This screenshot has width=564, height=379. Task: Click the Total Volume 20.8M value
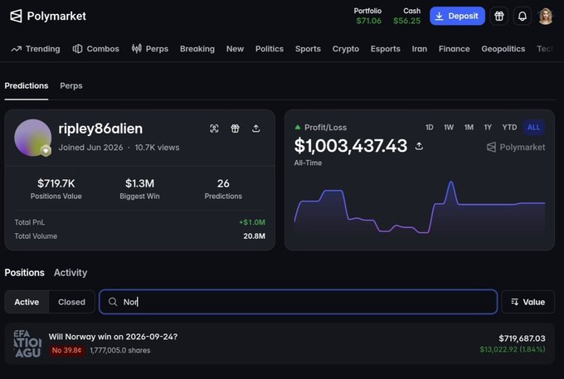254,236
